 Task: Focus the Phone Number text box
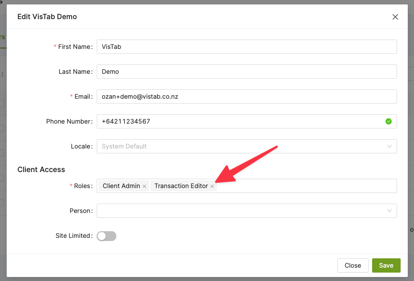pyautogui.click(x=241, y=121)
